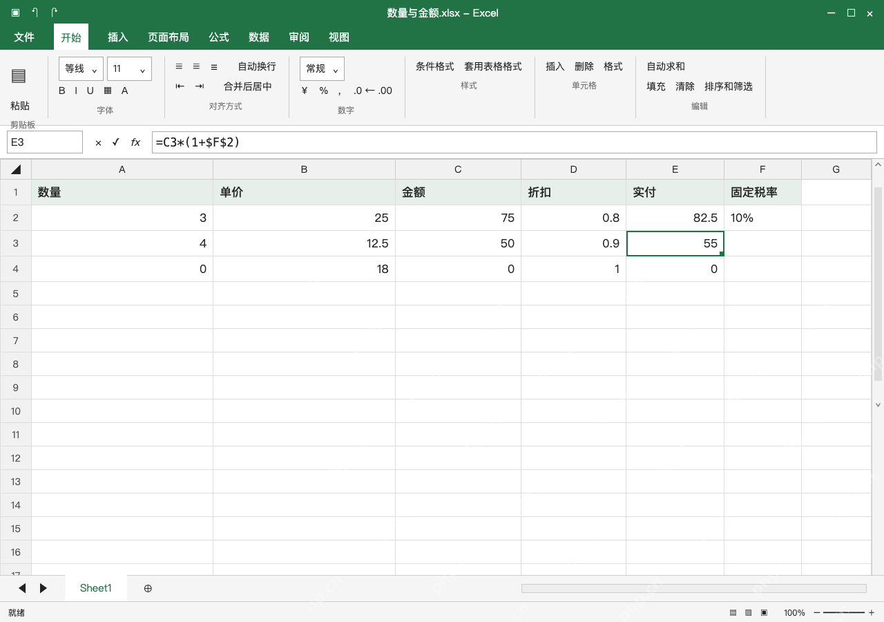Viewport: 884px width, 622px height.
Task: Click the font color A icon
Action: pyautogui.click(x=125, y=91)
